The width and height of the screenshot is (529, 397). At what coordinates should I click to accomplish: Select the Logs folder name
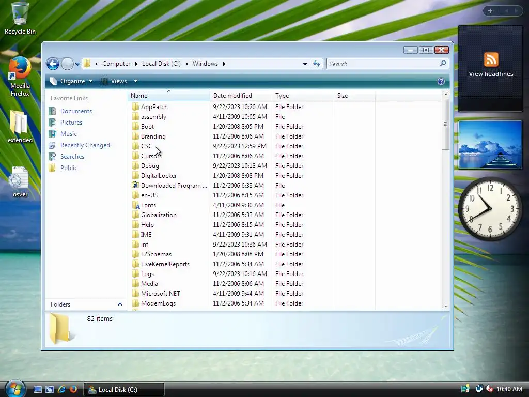[x=147, y=274]
